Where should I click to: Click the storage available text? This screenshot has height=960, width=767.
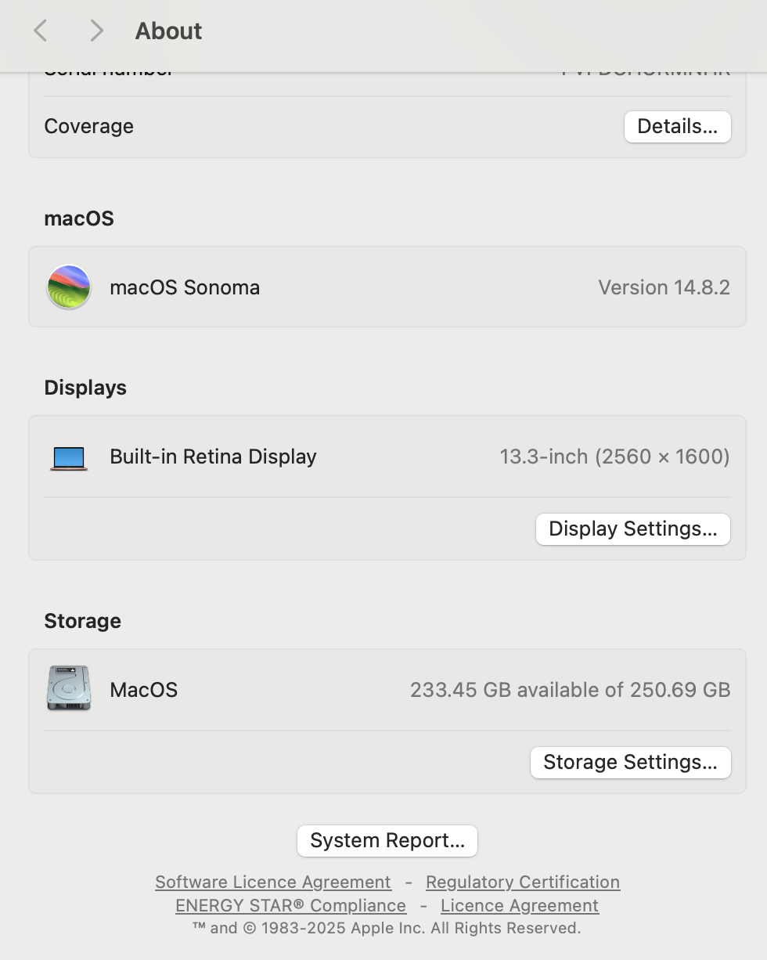point(570,690)
